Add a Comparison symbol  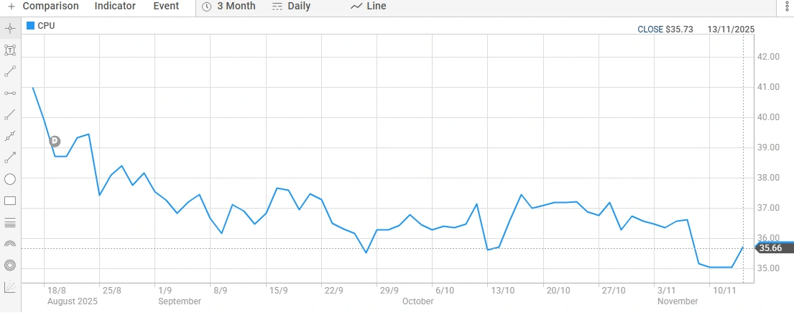tap(43, 6)
